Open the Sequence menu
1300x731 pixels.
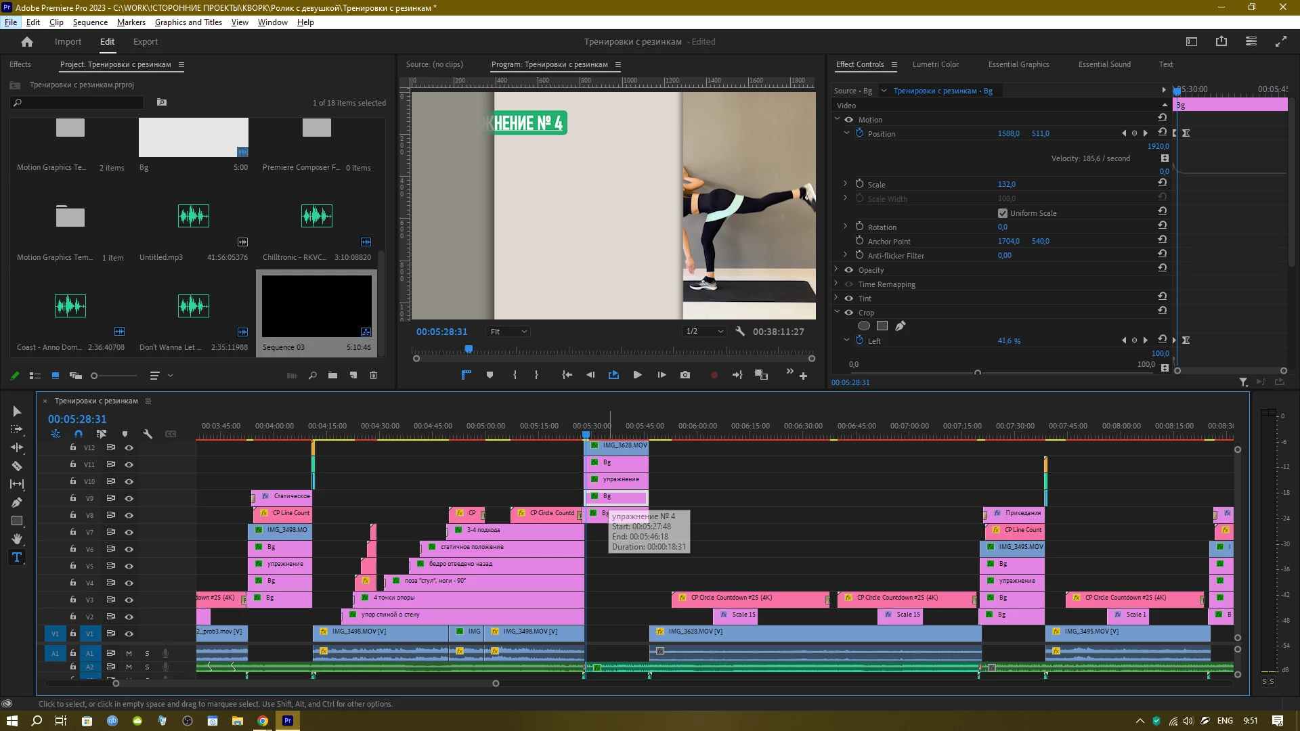coord(90,22)
